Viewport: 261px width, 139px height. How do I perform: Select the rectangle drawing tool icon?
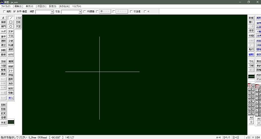coord(11,22)
